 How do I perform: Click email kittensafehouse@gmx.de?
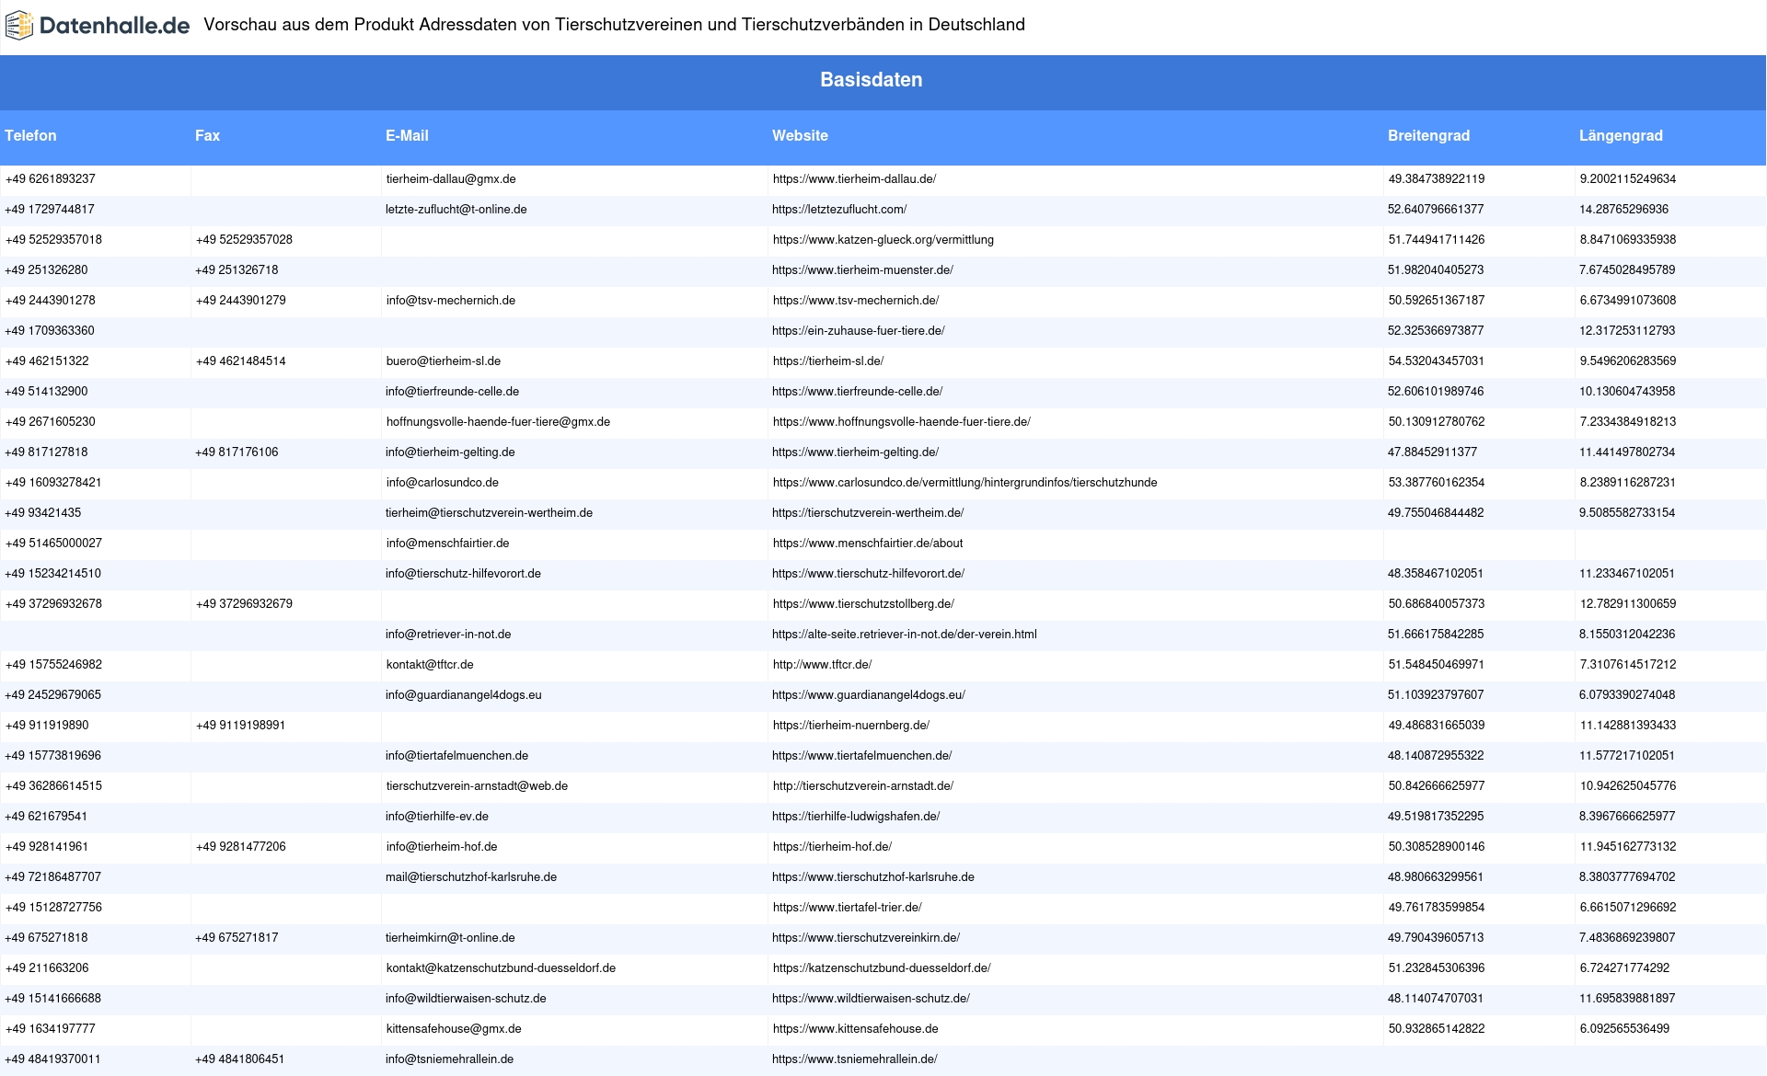pyautogui.click(x=454, y=1029)
